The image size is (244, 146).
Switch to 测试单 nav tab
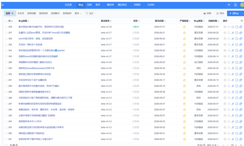pyautogui.click(x=110, y=5)
